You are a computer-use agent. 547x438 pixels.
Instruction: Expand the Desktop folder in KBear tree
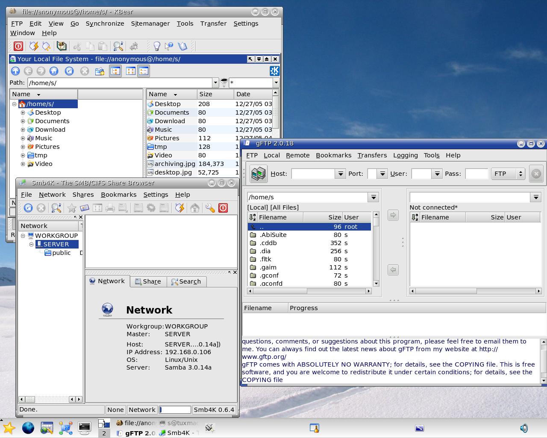23,112
